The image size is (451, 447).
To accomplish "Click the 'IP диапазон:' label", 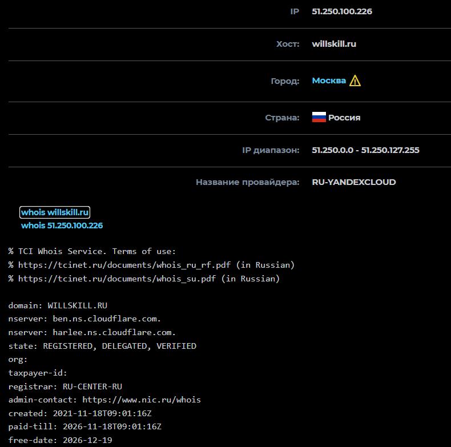I will [271, 150].
